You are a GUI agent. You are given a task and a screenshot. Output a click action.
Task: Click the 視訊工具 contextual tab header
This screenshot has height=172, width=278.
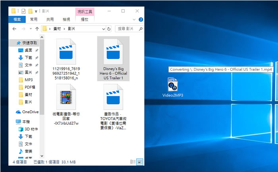point(85,12)
